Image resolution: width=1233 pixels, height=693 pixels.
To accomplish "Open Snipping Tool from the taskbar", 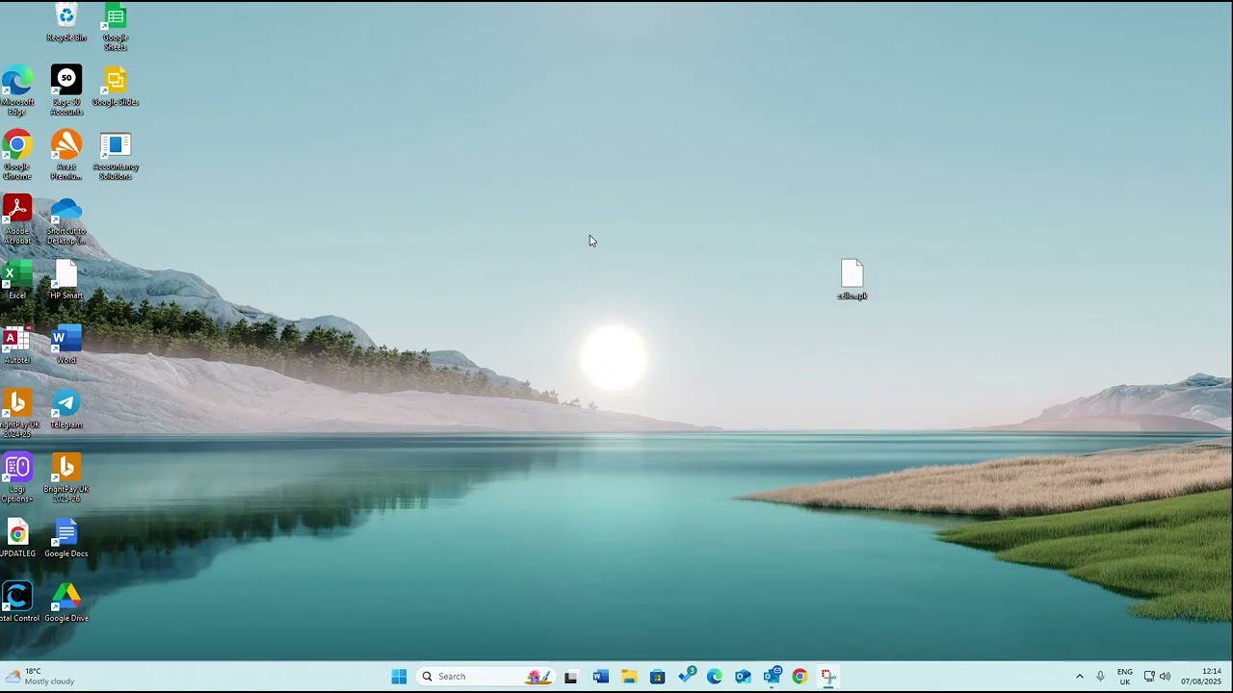I will pyautogui.click(x=828, y=677).
